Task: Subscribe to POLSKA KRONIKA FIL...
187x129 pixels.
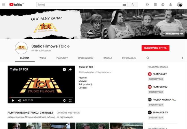Action: click(156, 105)
